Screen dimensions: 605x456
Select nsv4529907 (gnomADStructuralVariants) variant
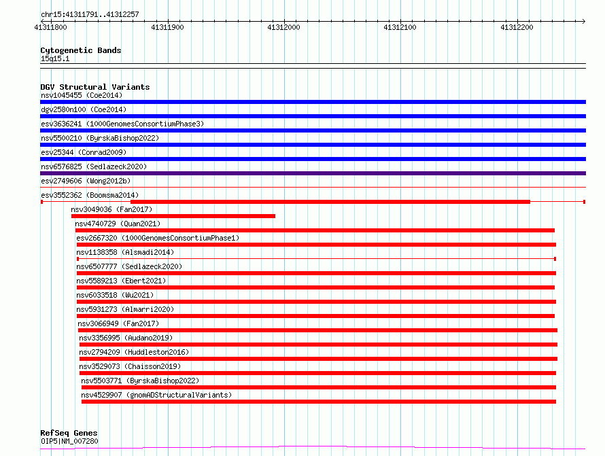[156, 395]
